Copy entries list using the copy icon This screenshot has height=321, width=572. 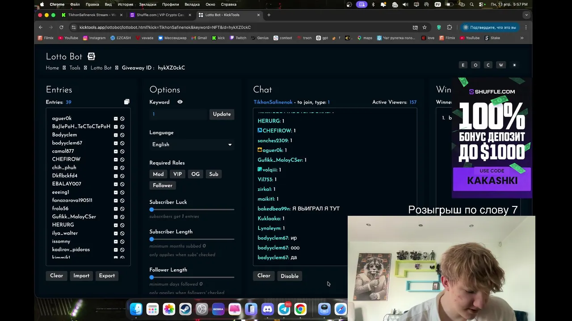pyautogui.click(x=126, y=102)
